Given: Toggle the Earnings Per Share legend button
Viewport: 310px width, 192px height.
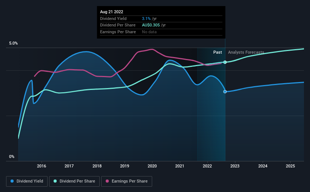Looking at the screenshot, I should (126, 181).
